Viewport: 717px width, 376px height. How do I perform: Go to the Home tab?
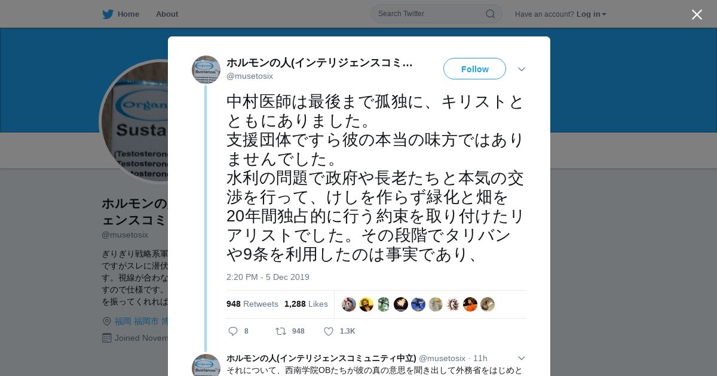coord(128,14)
